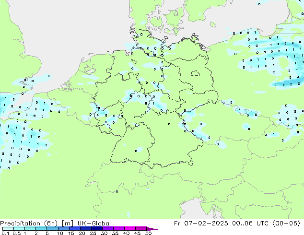Screen dimensions: 304x235
Task: Click the 'UK-Global' model name text
Action: [x=94, y=223]
